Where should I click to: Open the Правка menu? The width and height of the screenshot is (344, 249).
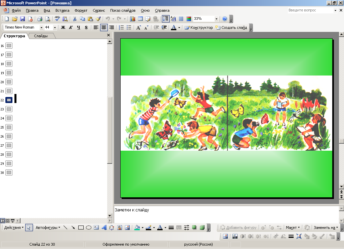32,10
